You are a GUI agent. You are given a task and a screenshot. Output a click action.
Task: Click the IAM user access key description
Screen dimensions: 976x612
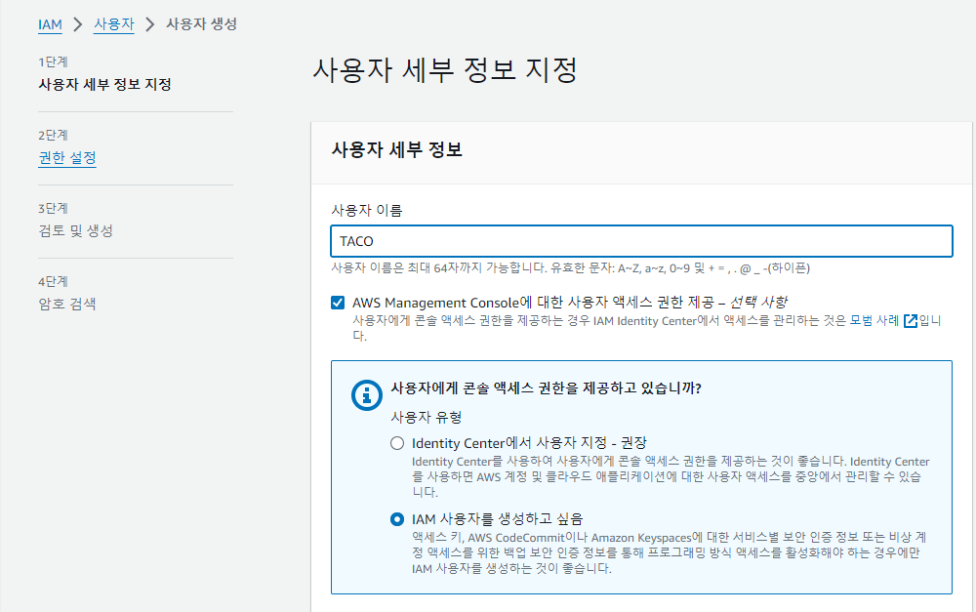coord(670,552)
